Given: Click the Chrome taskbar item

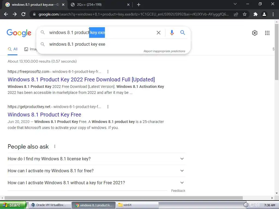Looking at the screenshot, I should coord(94,205).
